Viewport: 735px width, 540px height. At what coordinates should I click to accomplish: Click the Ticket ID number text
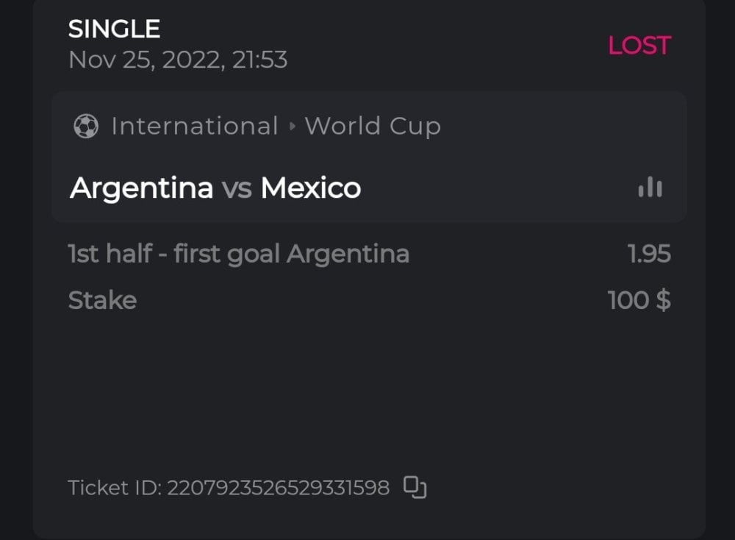click(278, 488)
